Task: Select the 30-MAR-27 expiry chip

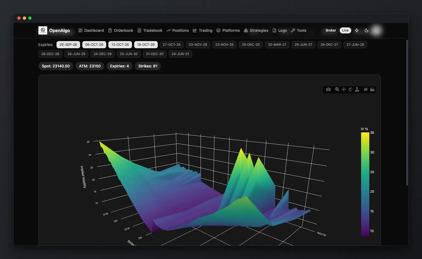Action: pos(277,45)
